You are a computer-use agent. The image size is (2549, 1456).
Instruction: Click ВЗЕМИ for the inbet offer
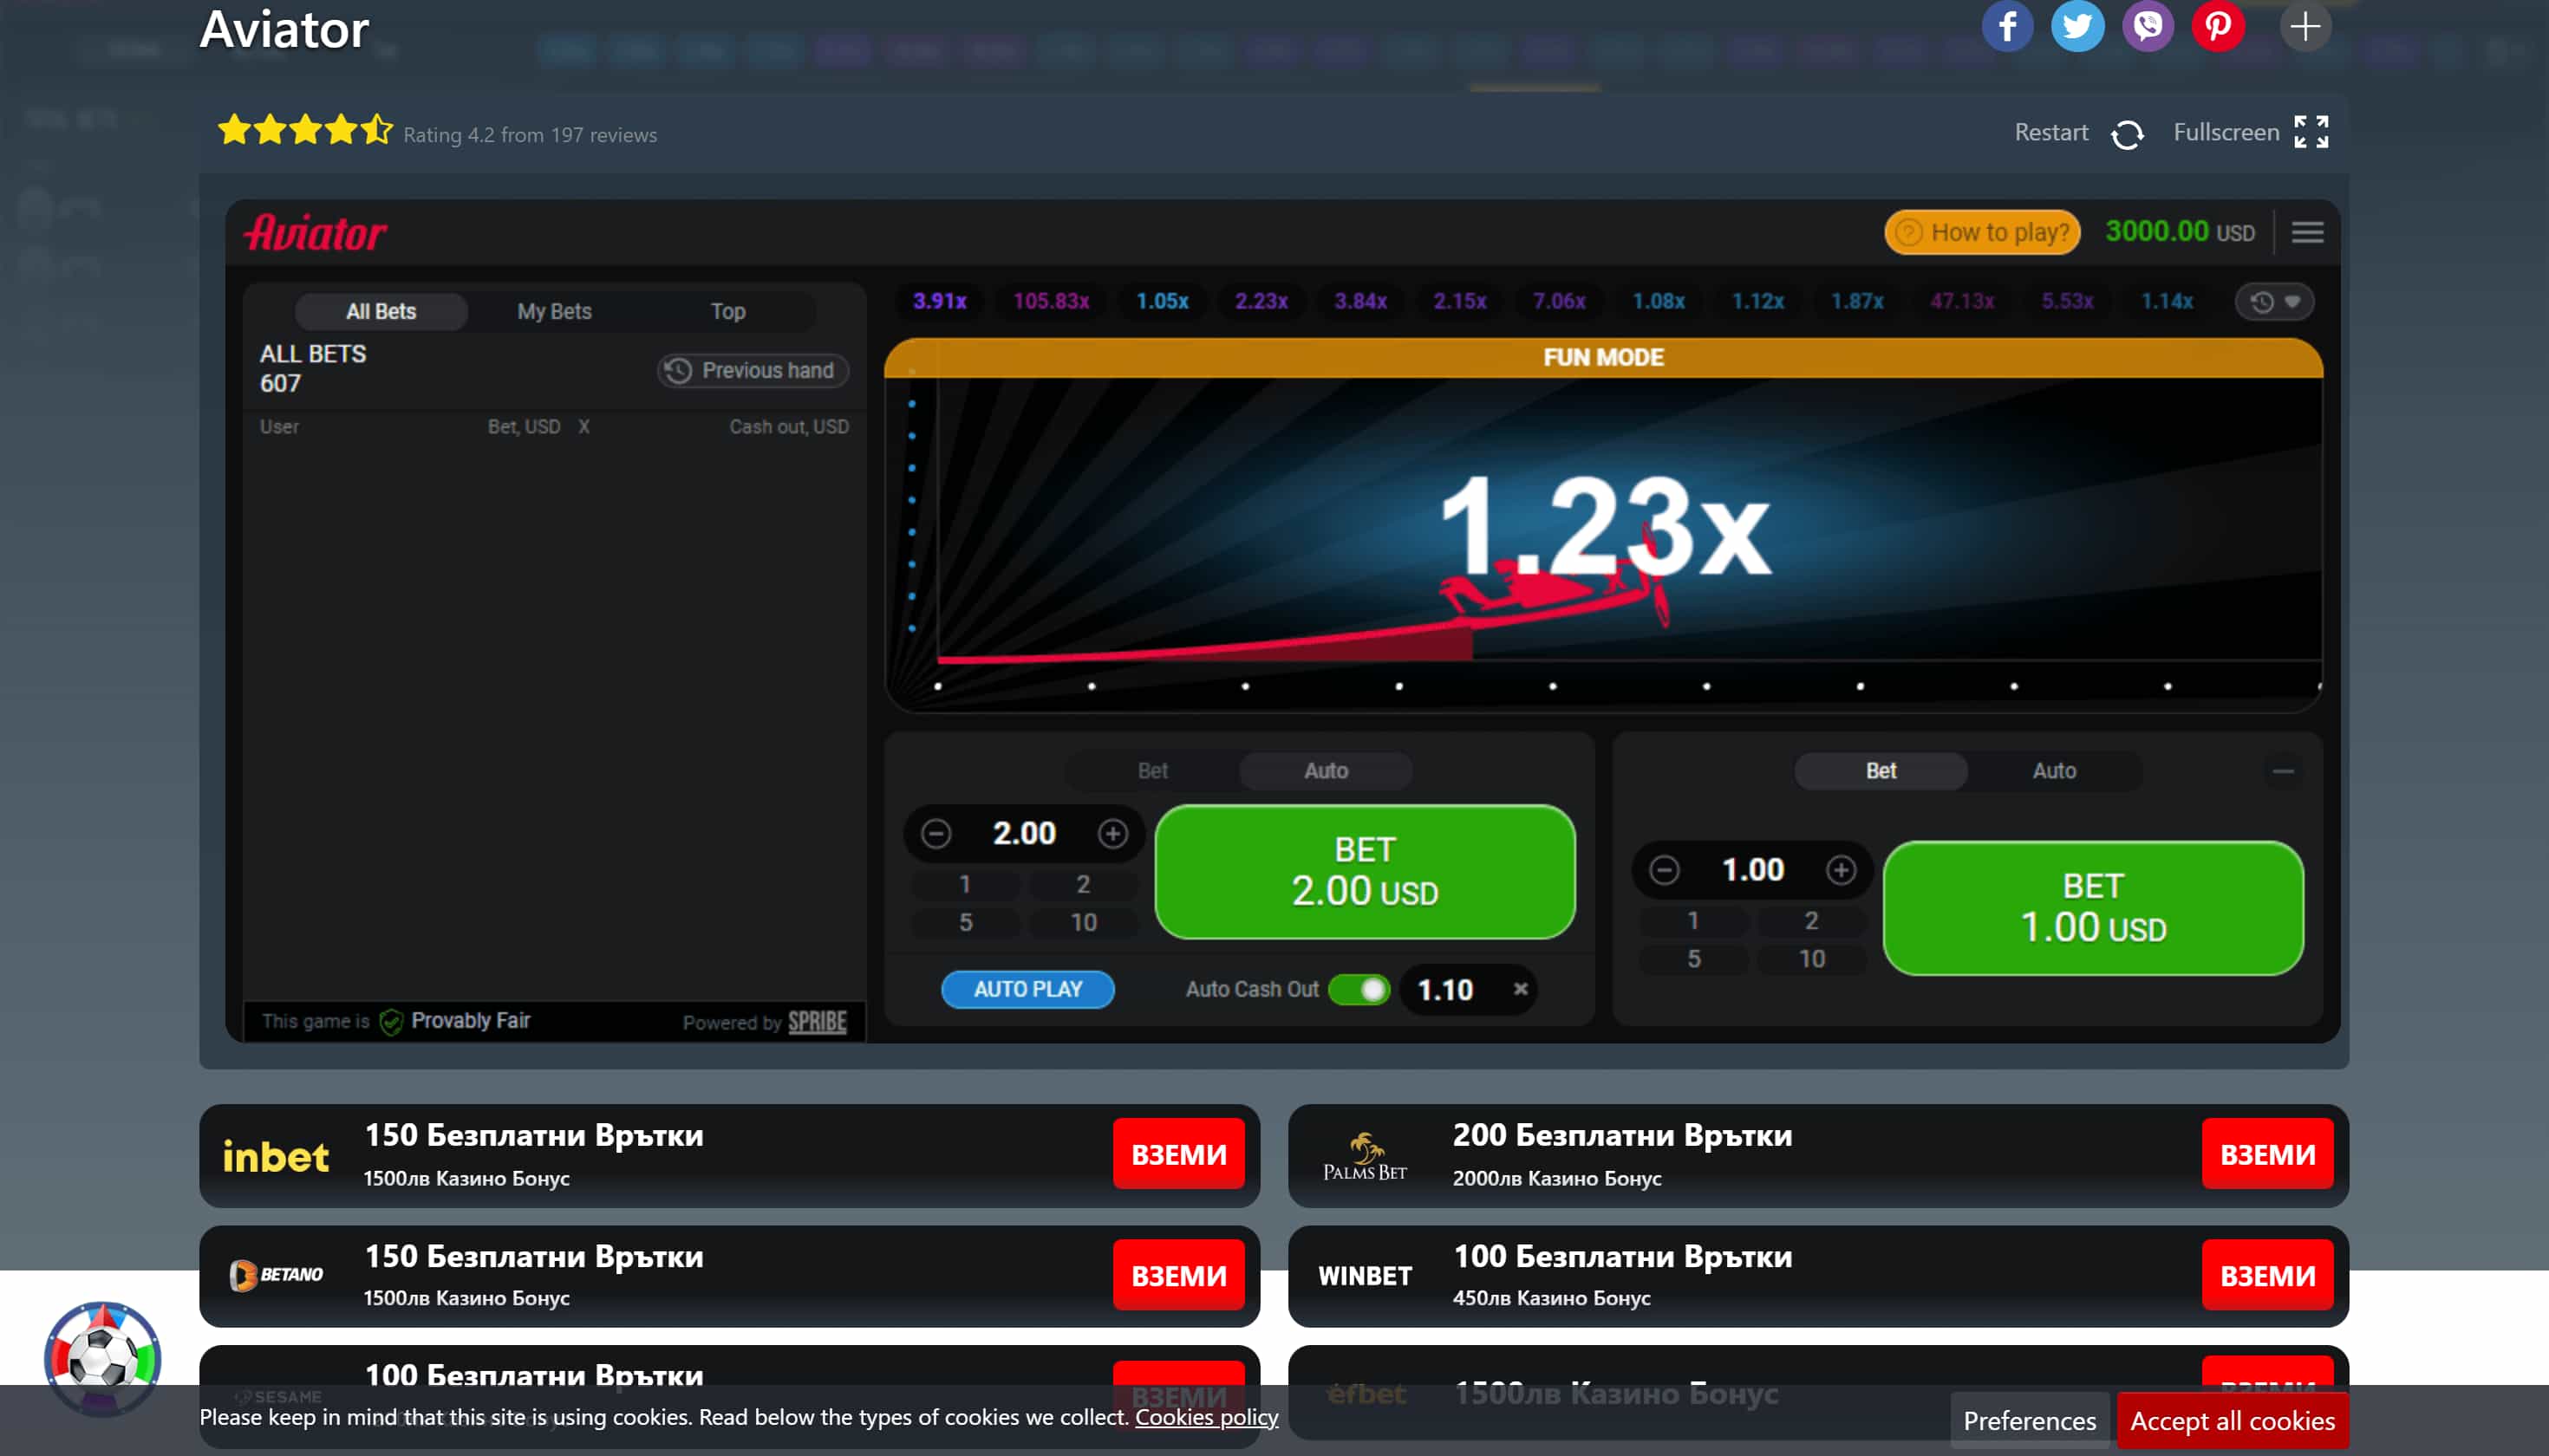tap(1178, 1155)
